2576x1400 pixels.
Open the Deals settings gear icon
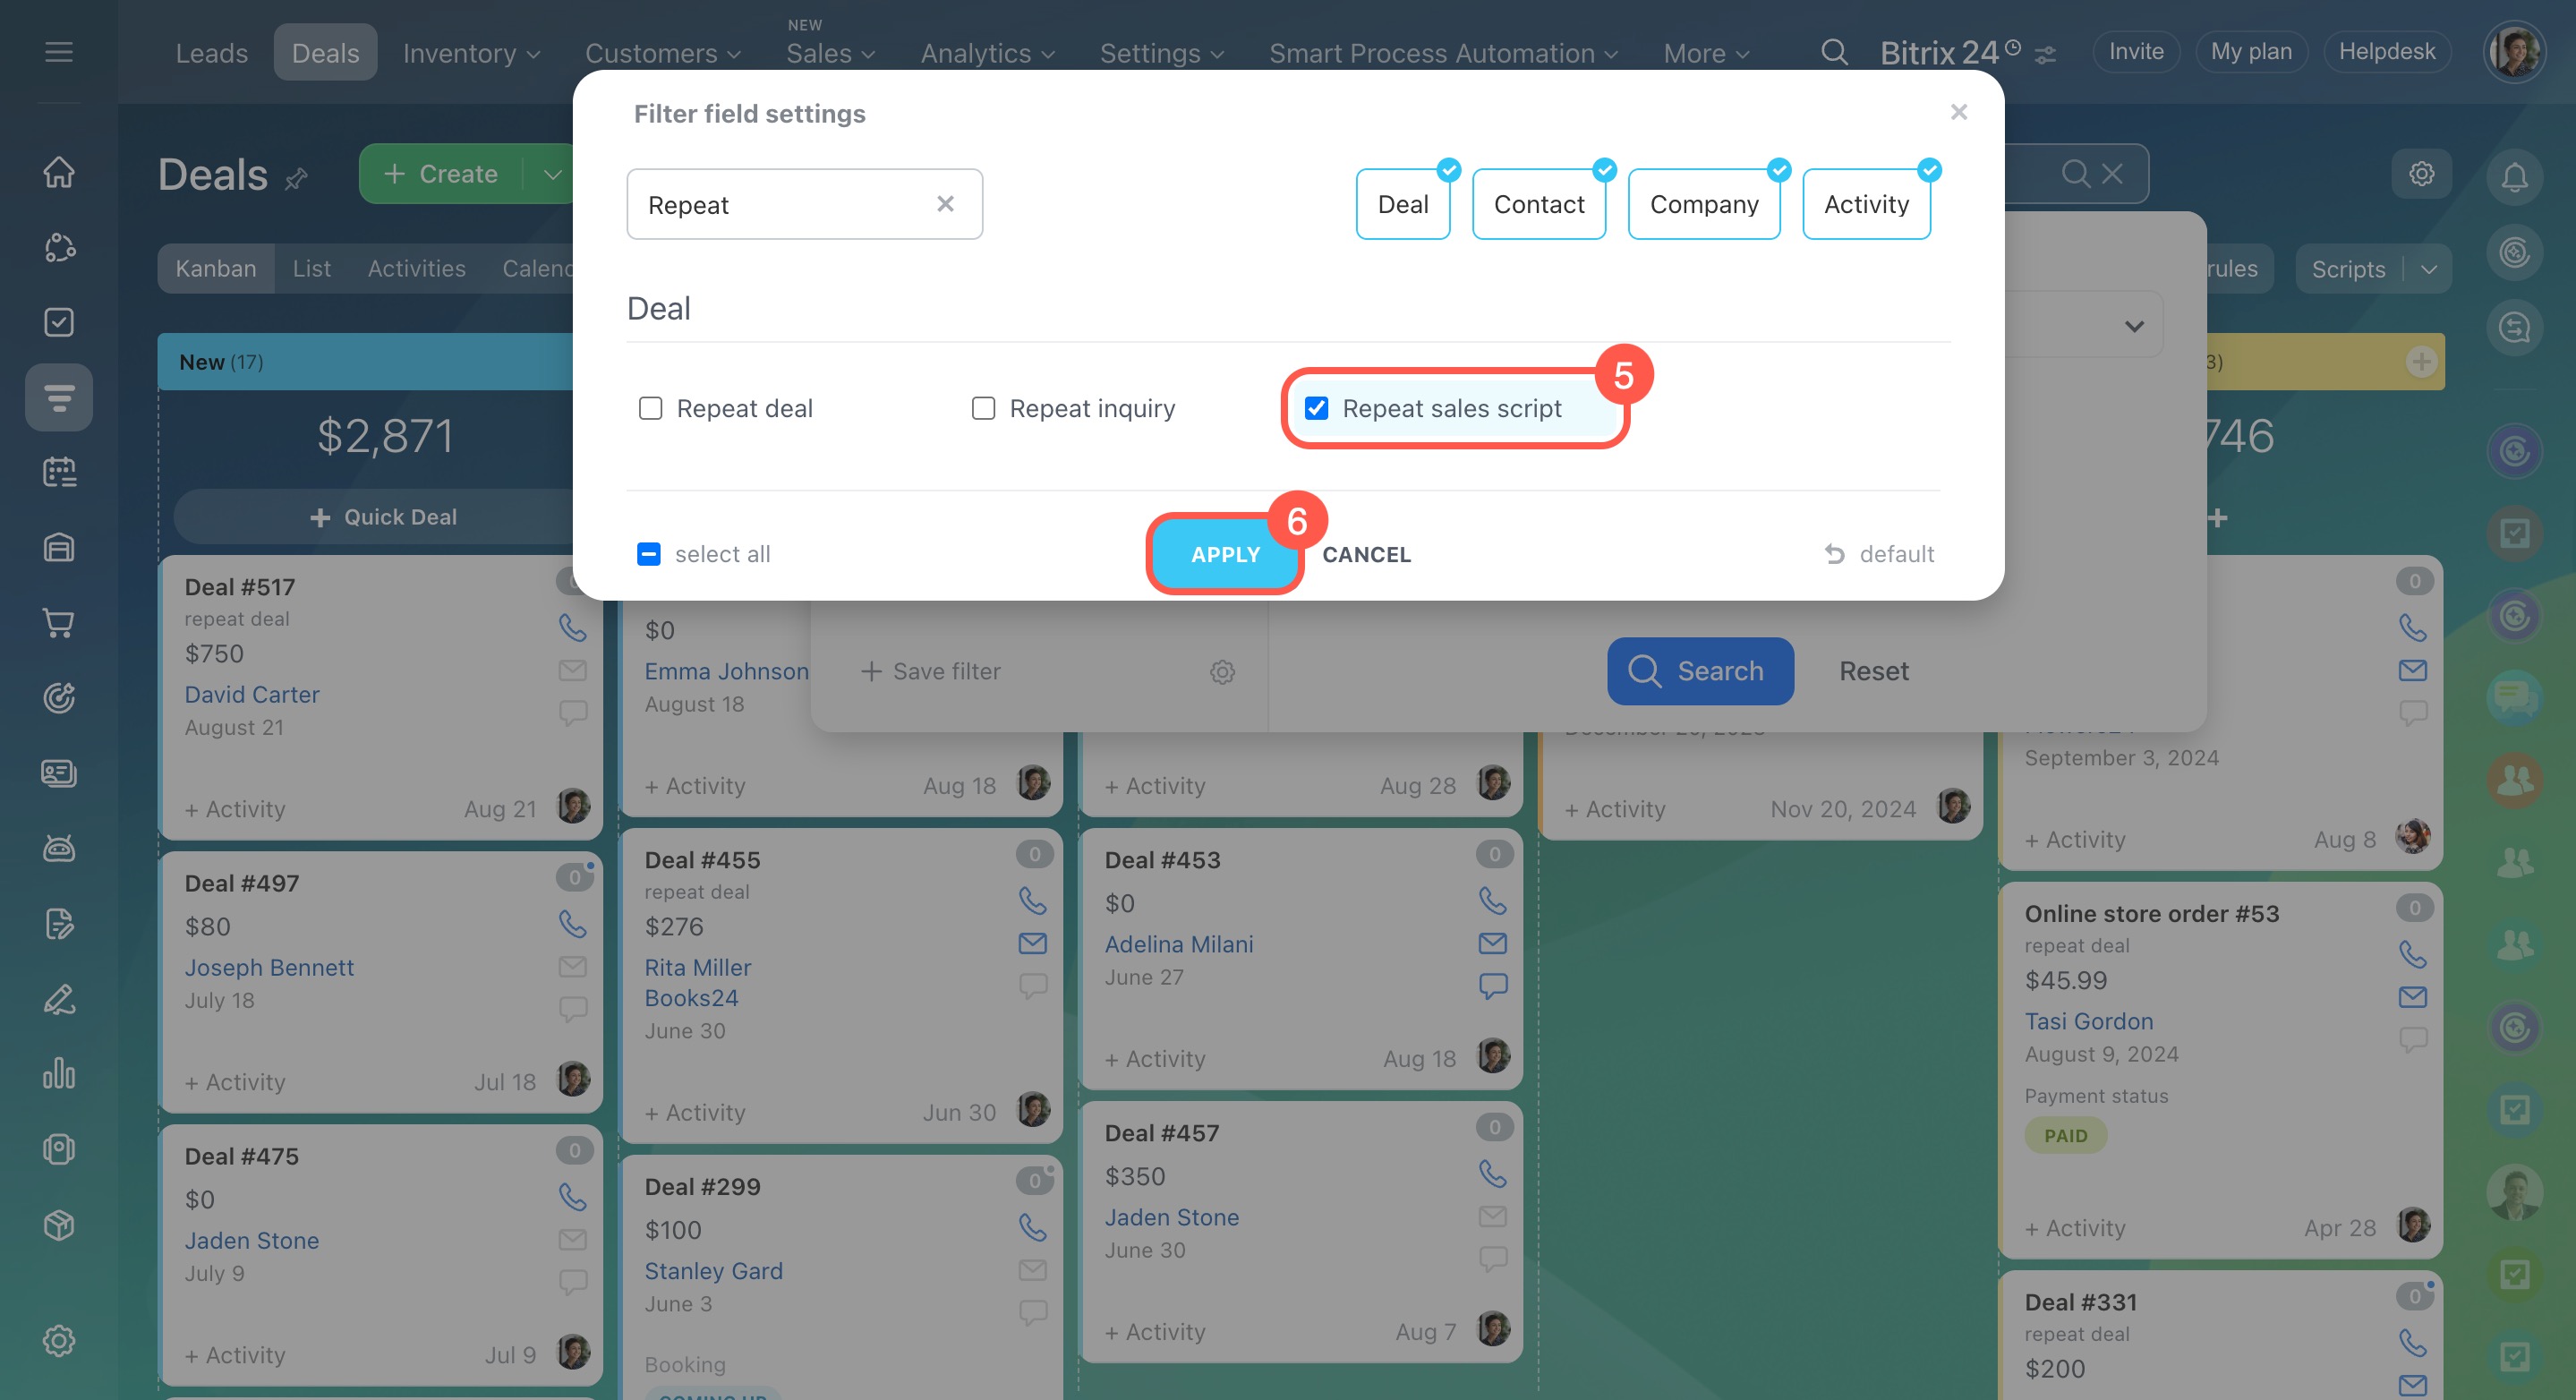[2421, 174]
